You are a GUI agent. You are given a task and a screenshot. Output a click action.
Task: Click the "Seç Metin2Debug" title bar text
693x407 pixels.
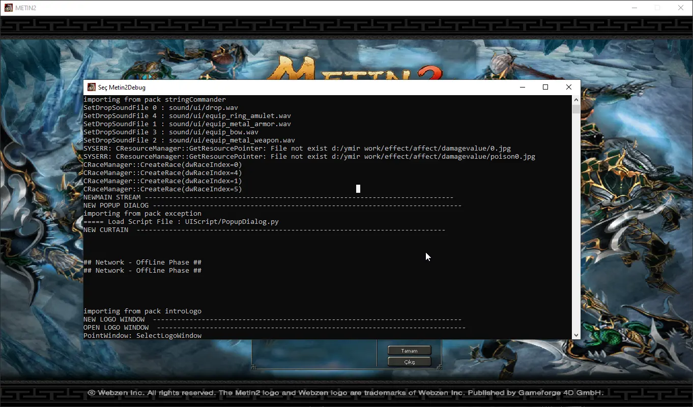click(122, 88)
